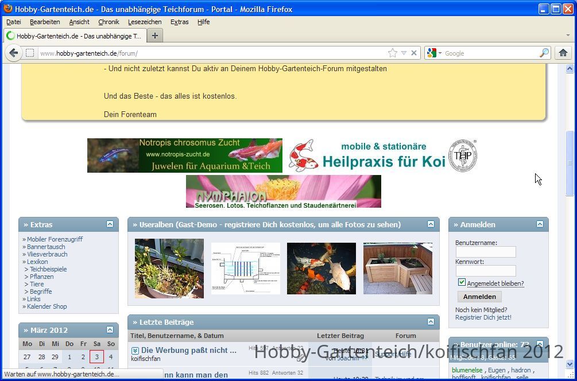
Task: Open the Pflanzen link
Action: (41, 277)
